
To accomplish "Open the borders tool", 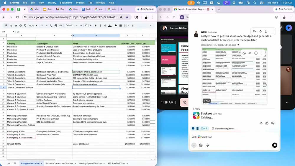I will coord(121,25).
